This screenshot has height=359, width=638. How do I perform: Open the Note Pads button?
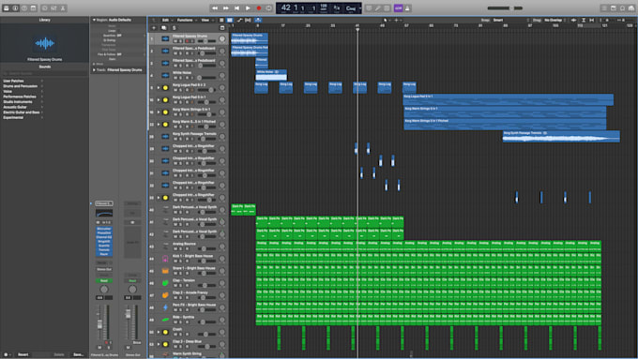614,8
